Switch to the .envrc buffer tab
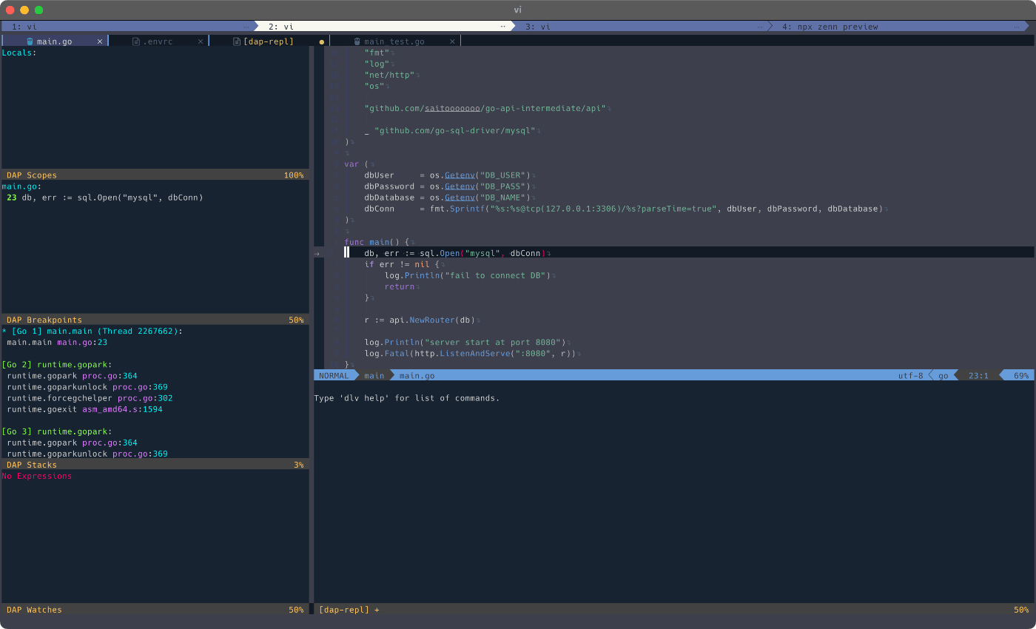This screenshot has width=1036, height=629. coord(158,41)
